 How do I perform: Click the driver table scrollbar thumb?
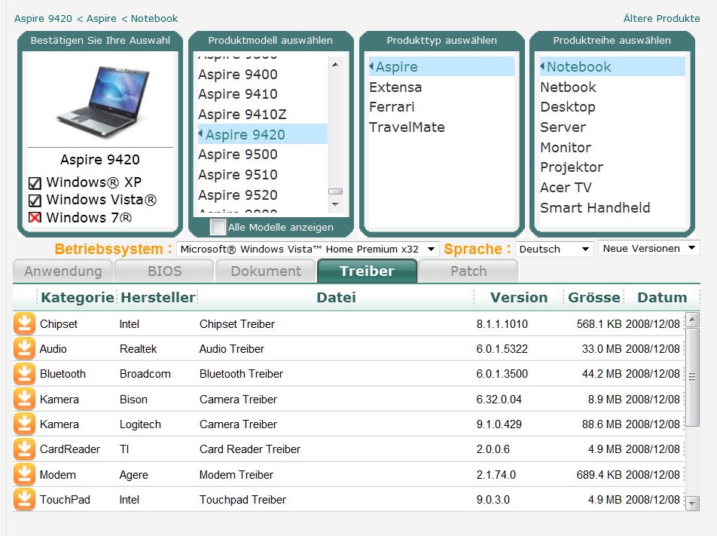[693, 377]
